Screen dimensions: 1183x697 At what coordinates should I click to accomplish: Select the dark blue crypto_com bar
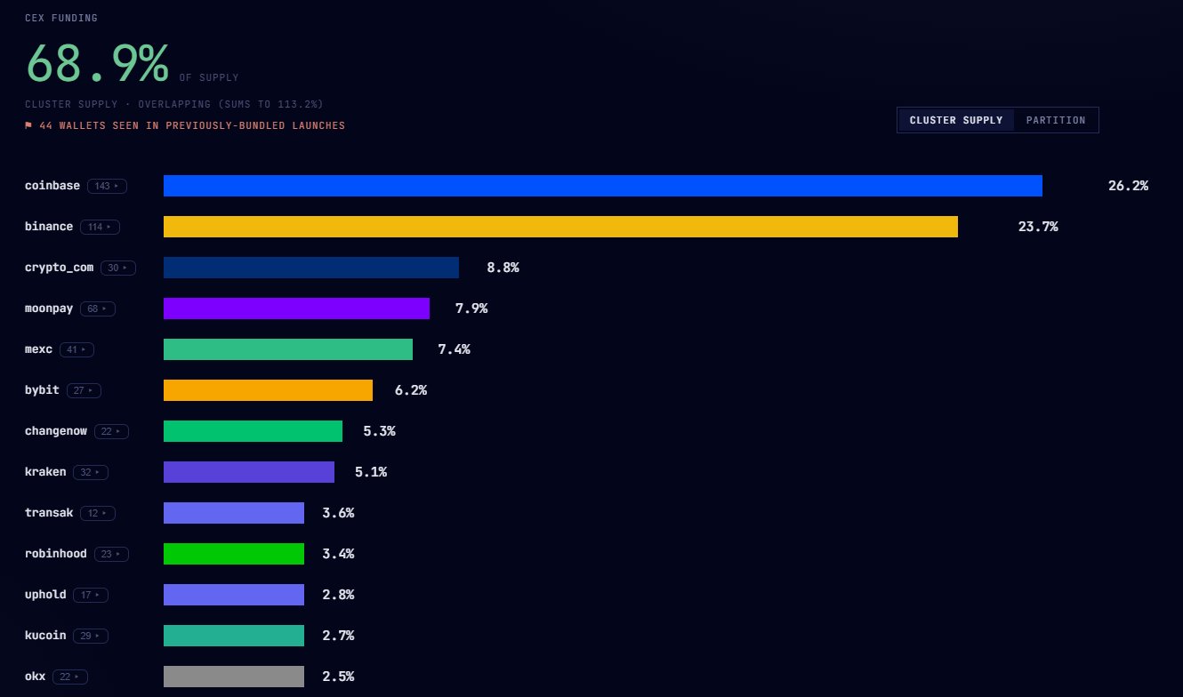click(311, 268)
